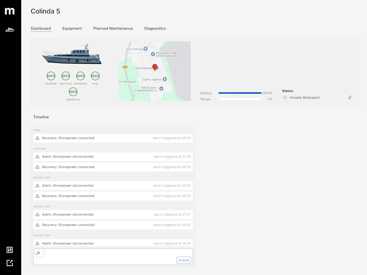
Task: Open the wrench type dropdown in the note box
Action: (40, 253)
